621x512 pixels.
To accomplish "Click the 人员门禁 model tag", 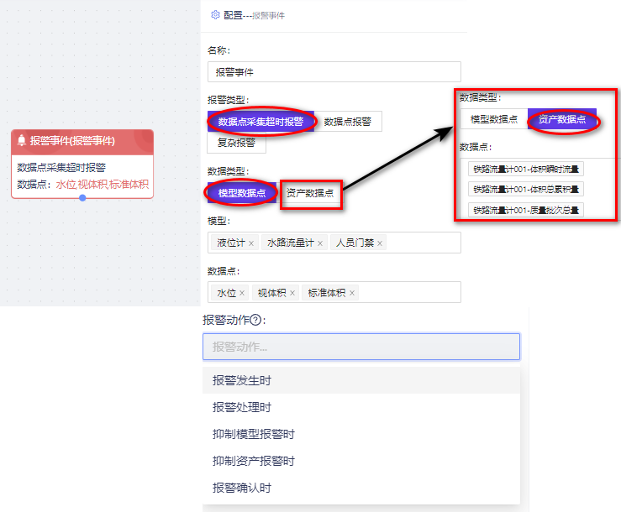I will 359,243.
